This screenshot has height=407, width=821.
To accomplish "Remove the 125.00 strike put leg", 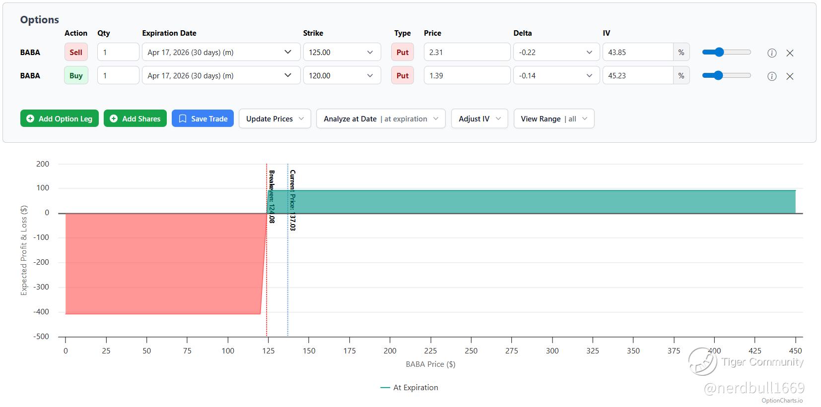I will [790, 53].
